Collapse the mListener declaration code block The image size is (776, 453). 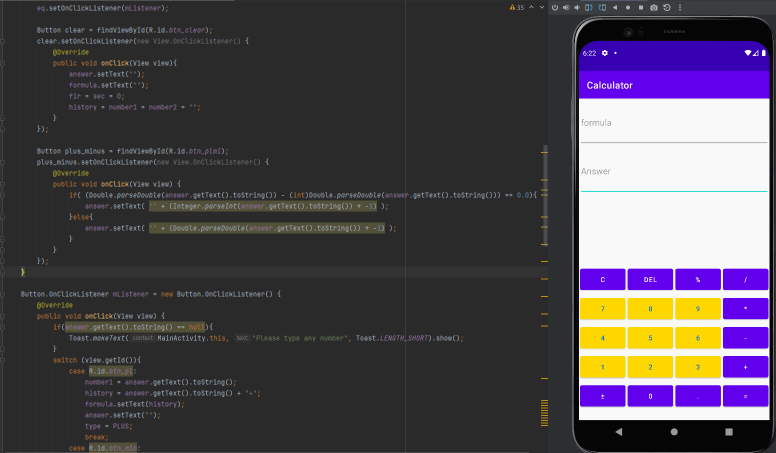click(x=2, y=294)
